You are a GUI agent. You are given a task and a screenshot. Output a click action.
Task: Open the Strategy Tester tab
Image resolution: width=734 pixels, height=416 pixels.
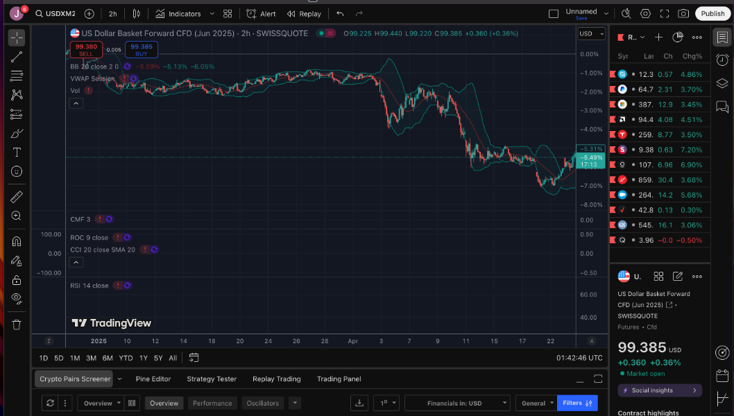212,379
